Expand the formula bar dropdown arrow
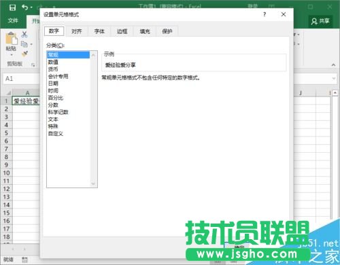 (334, 79)
